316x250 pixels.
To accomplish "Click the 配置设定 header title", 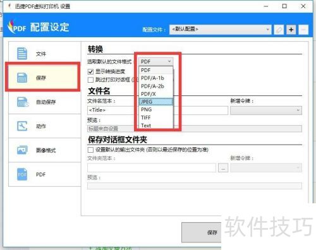I will tap(50, 27).
